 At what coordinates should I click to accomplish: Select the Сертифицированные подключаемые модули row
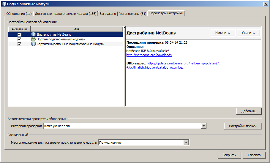(66, 44)
